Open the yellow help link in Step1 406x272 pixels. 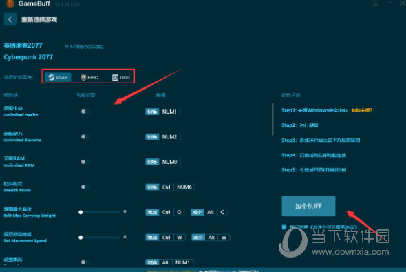pos(361,110)
